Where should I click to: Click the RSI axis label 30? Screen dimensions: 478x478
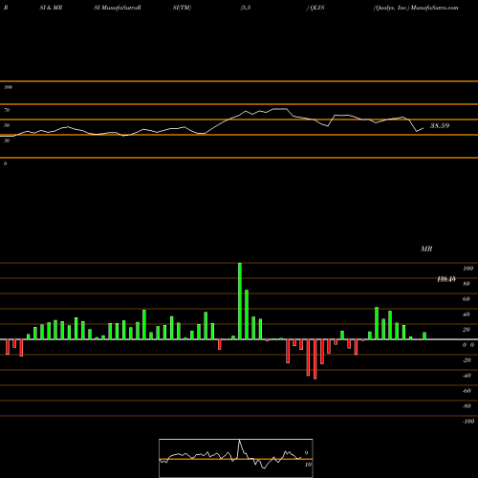(7, 141)
